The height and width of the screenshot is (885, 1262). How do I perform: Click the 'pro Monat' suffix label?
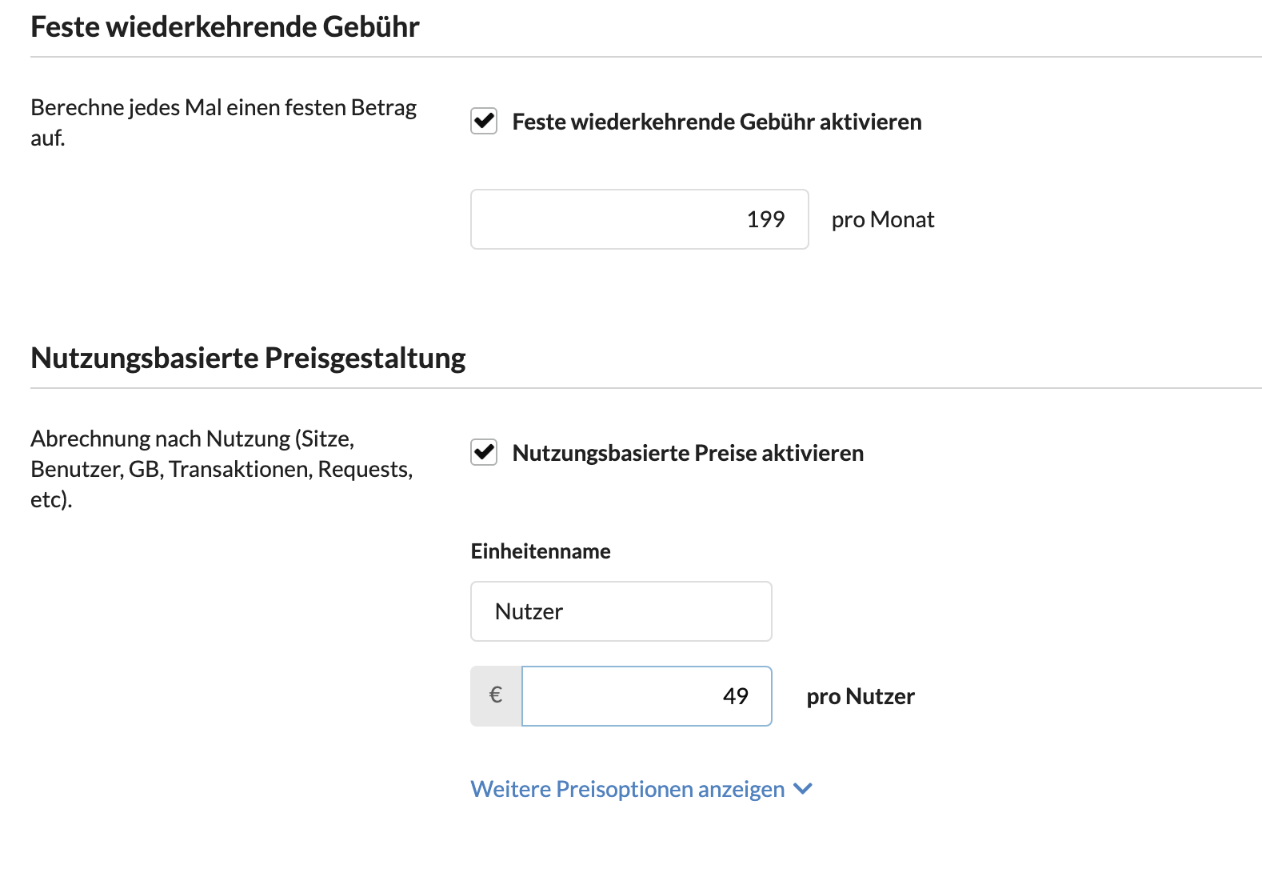coord(883,219)
